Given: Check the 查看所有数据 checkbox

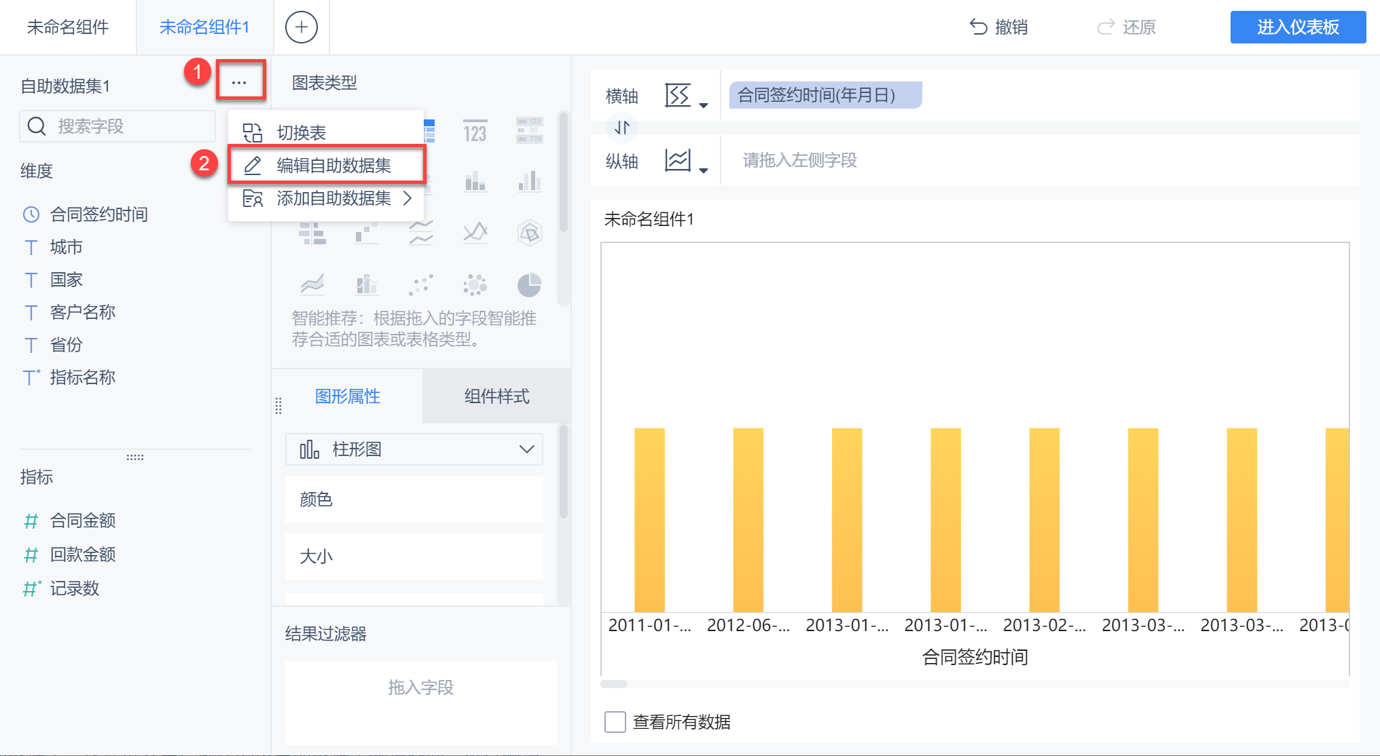Looking at the screenshot, I should [615, 721].
